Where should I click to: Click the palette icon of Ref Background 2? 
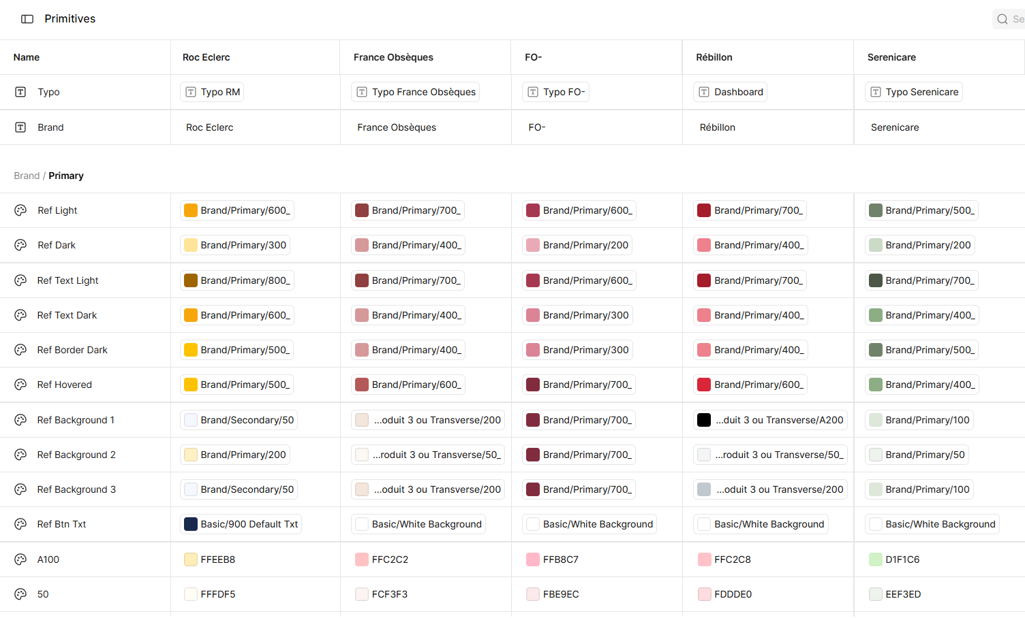point(20,455)
